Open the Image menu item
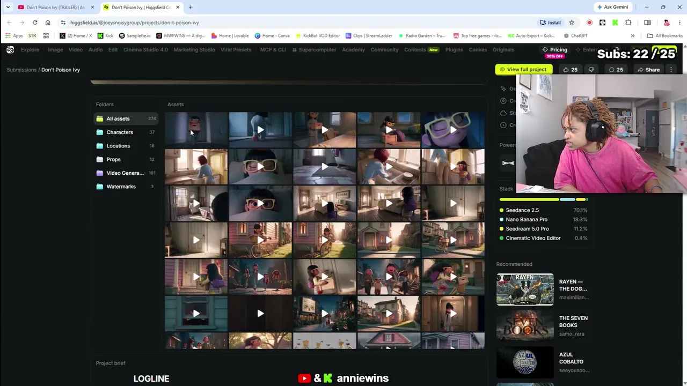The height and width of the screenshot is (386, 687). pos(55,50)
